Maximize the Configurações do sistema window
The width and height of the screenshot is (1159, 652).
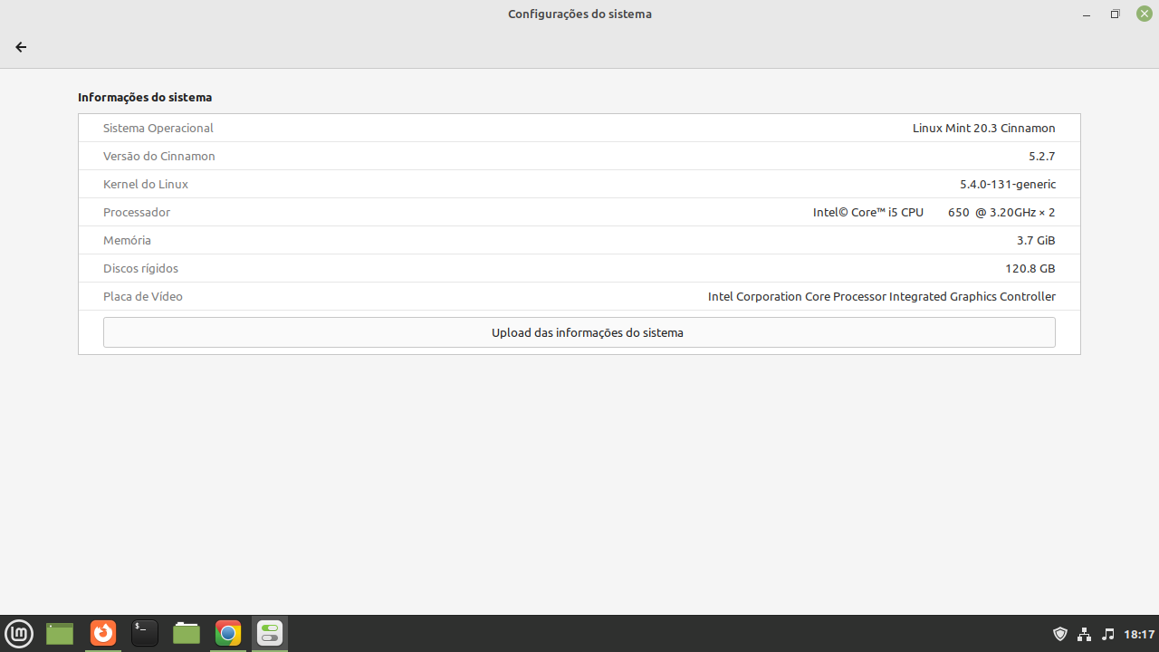click(x=1116, y=14)
